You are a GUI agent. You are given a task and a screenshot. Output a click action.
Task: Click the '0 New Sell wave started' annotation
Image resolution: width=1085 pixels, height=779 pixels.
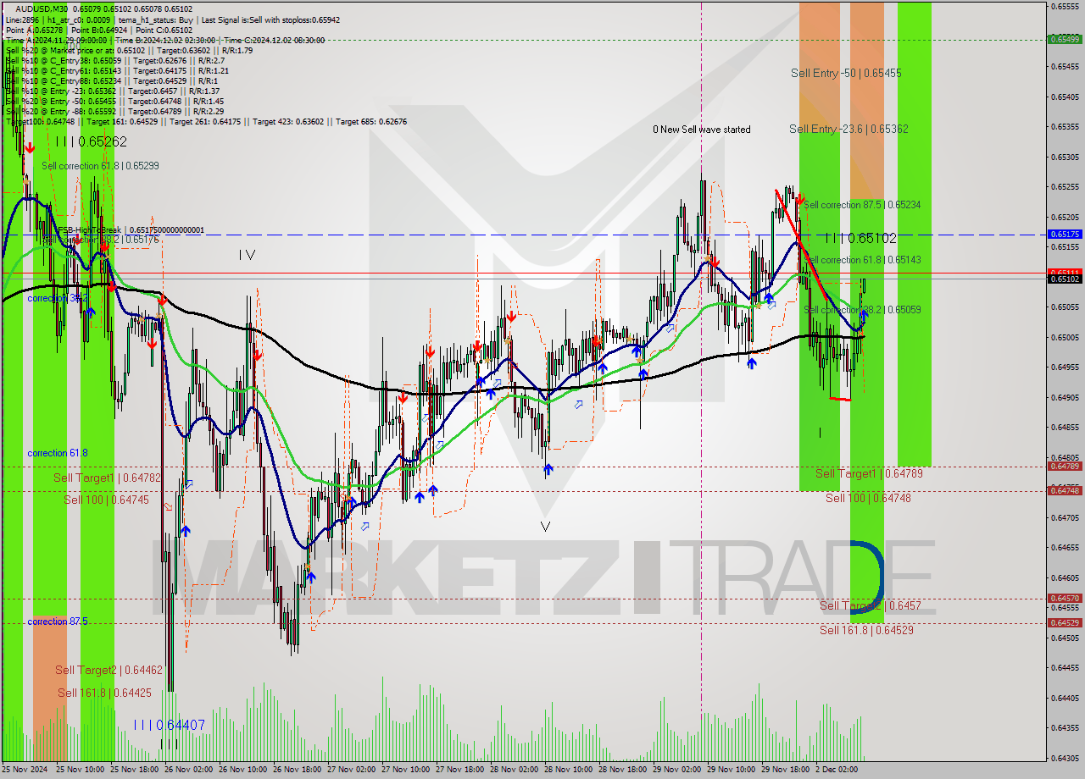pyautogui.click(x=701, y=130)
